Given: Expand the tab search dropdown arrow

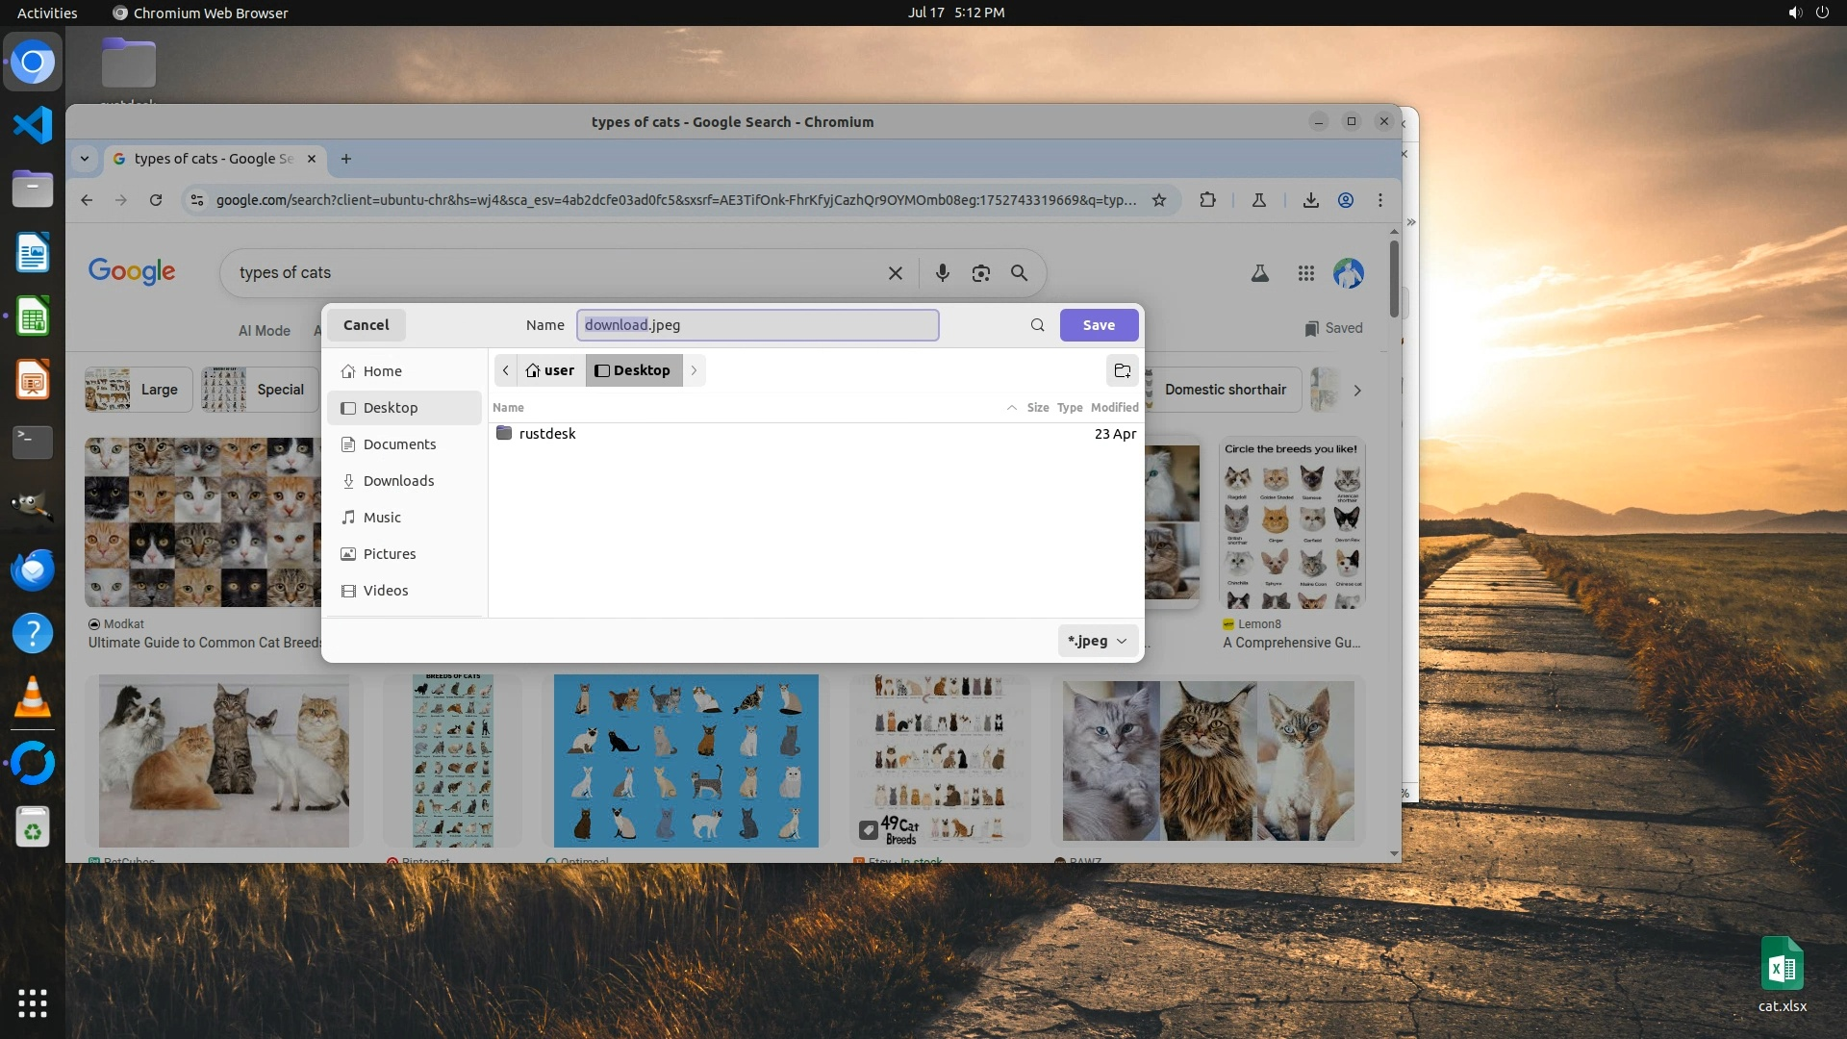Looking at the screenshot, I should 85,159.
